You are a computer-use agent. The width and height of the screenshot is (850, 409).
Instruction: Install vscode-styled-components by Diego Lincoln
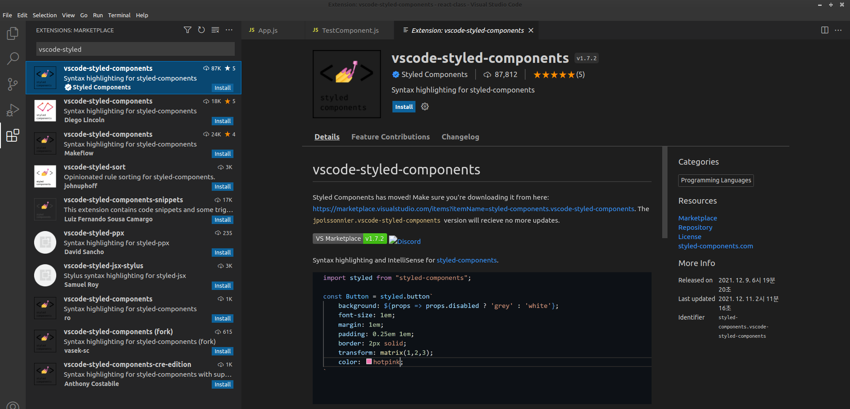[x=222, y=121]
